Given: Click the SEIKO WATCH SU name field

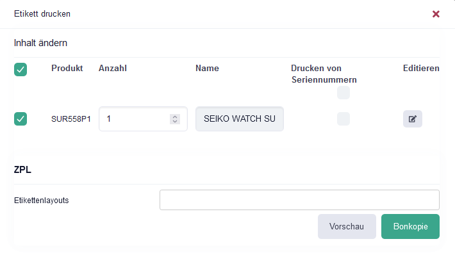Looking at the screenshot, I should click(x=240, y=119).
